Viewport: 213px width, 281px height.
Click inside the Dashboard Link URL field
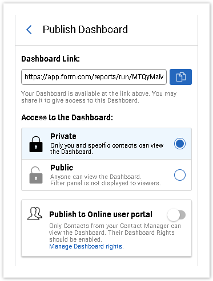(x=94, y=77)
